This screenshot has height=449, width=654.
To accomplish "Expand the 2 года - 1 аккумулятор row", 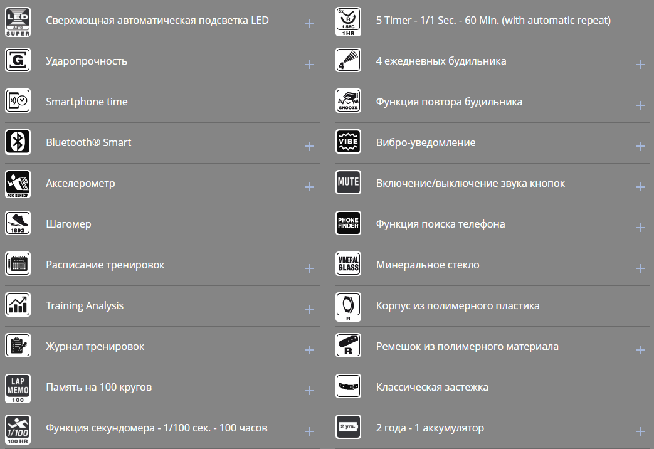I will [640, 431].
